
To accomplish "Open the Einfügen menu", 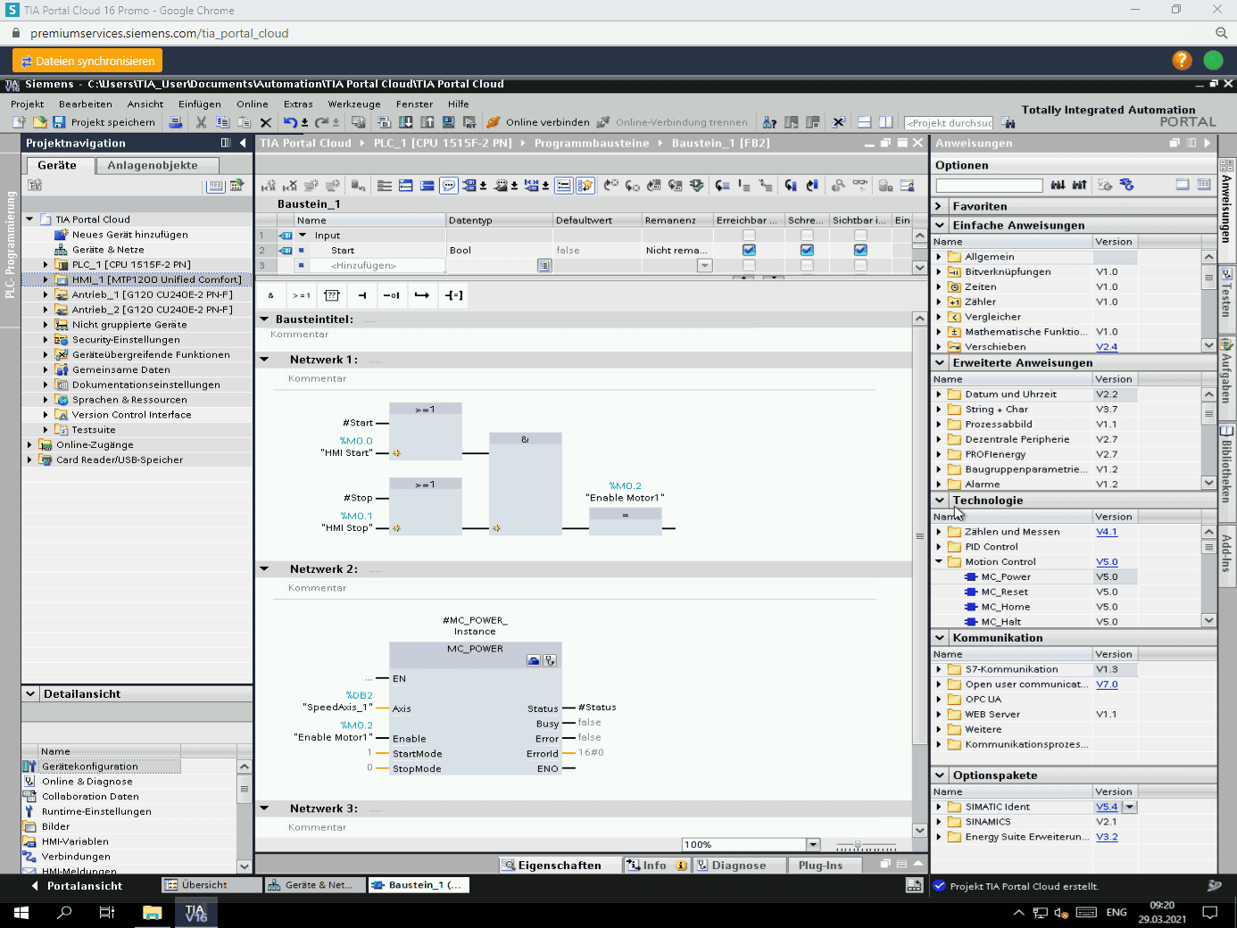I will pos(199,104).
